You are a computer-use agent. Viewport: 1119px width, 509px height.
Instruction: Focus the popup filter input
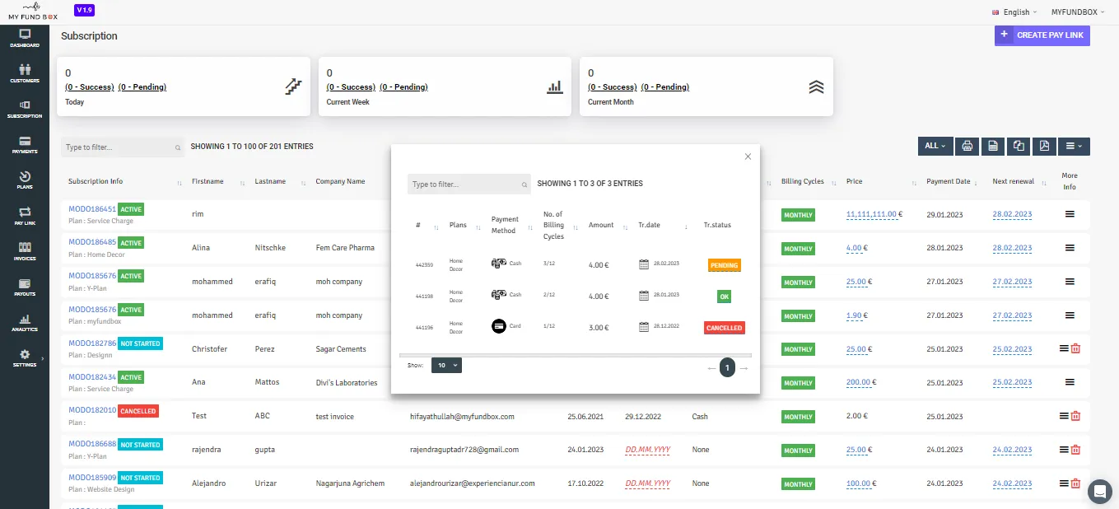coord(469,184)
